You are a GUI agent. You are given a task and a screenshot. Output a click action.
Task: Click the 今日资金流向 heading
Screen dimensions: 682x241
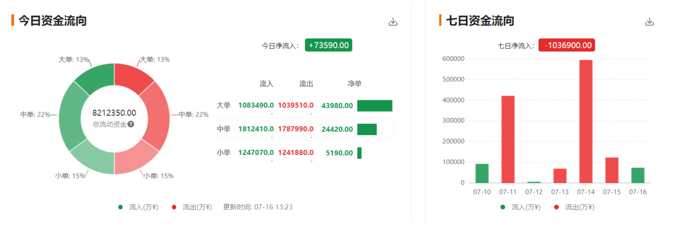coord(52,20)
